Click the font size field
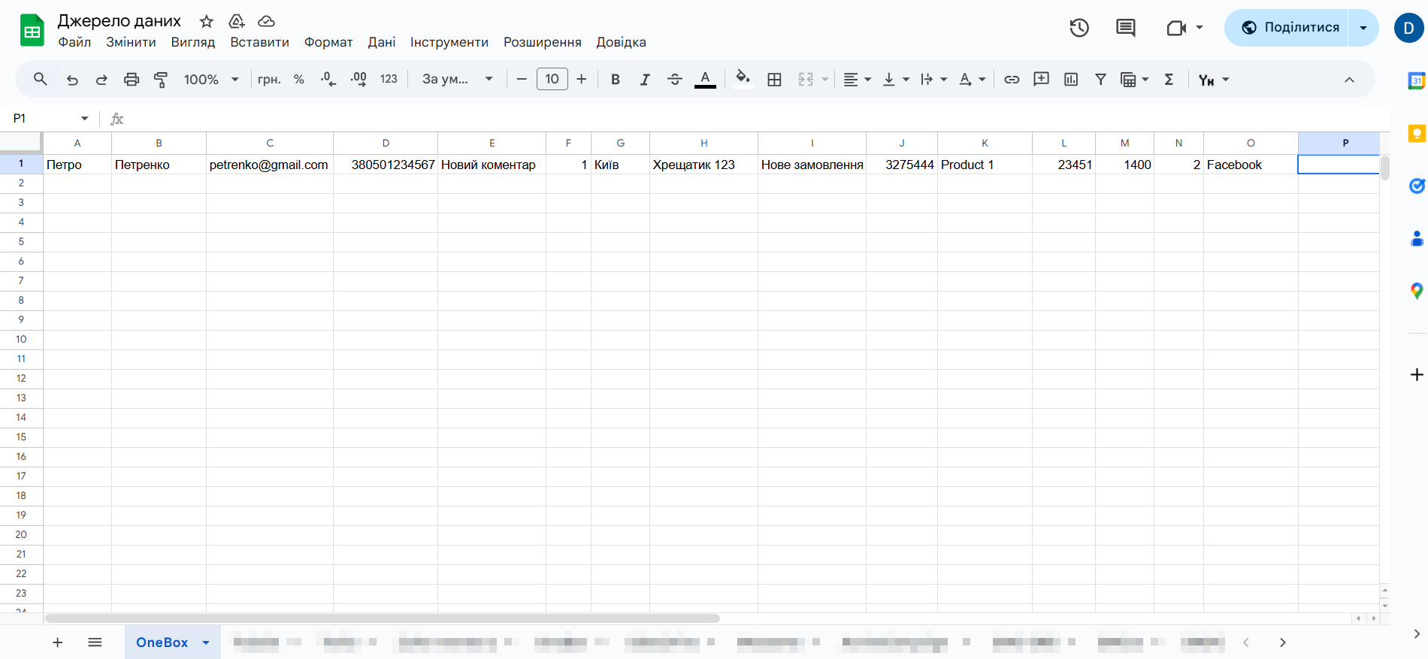This screenshot has width=1428, height=659. [x=552, y=79]
